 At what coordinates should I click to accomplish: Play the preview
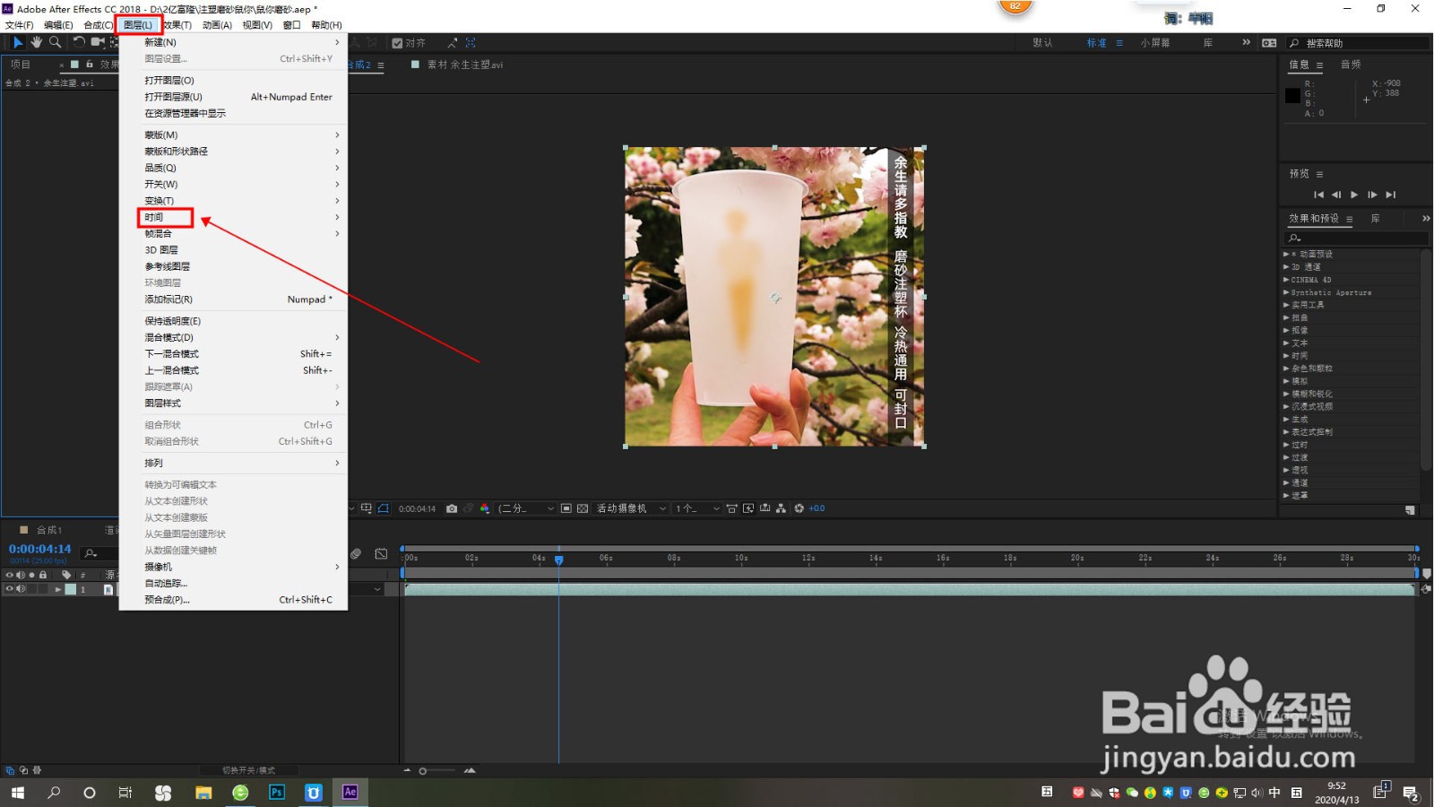click(1354, 195)
